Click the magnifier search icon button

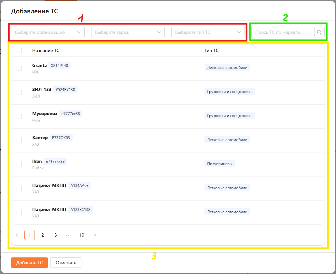(x=319, y=32)
